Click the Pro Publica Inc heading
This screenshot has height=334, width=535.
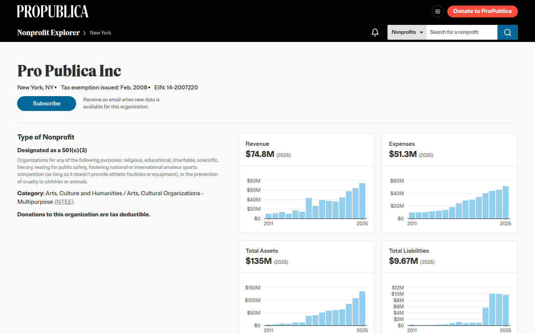[69, 71]
